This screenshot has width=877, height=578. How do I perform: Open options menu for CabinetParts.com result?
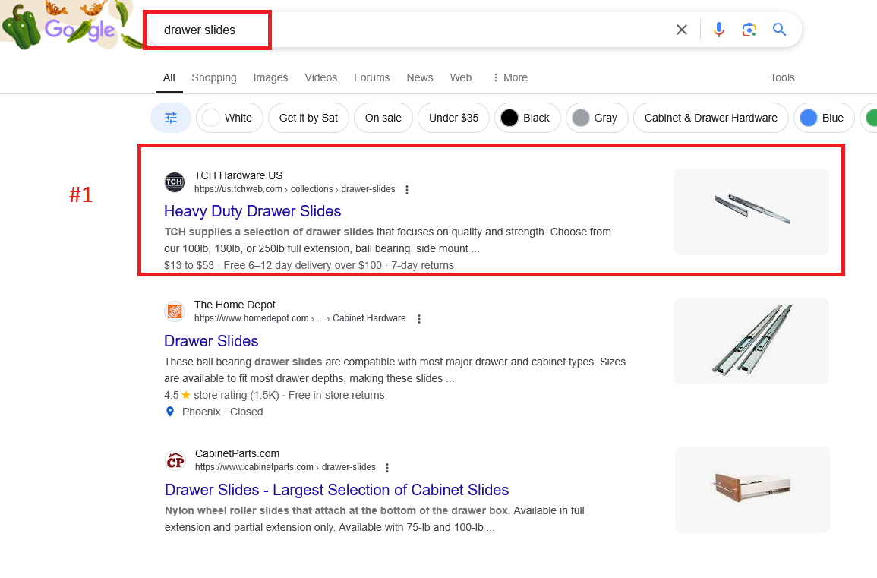pos(387,468)
